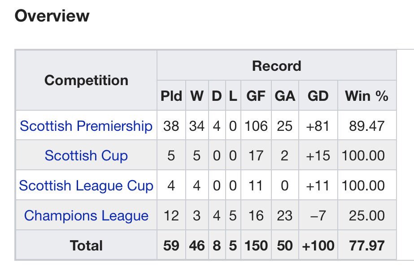Click the GD column header
The image size is (414, 276).
[x=318, y=95]
